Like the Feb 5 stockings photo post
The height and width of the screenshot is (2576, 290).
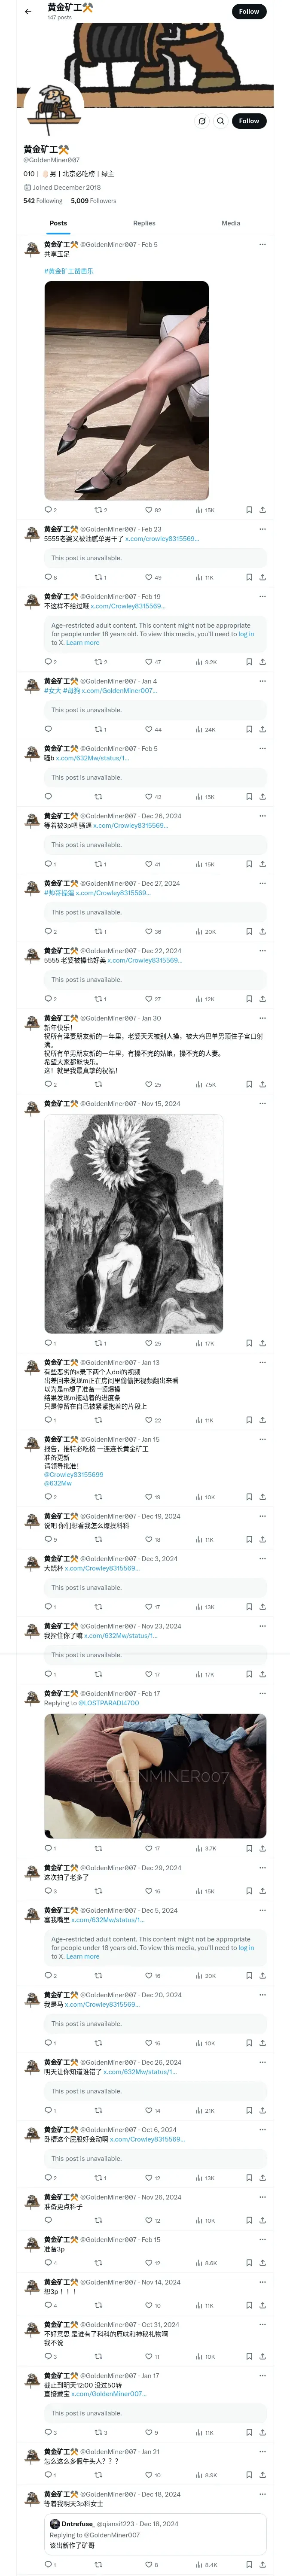(152, 510)
